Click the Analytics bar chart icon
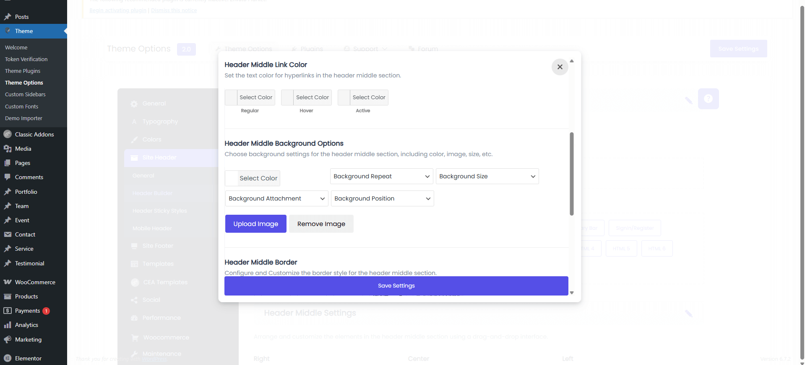Screen dimensions: 805x365 (8, 325)
